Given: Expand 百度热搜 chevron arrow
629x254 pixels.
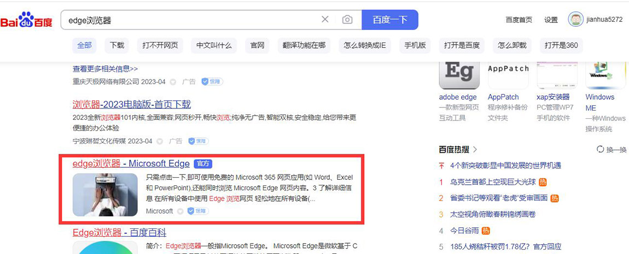Looking at the screenshot, I should point(475,149).
